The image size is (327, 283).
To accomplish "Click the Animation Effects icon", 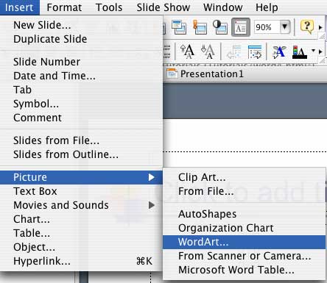I will click(279, 51).
